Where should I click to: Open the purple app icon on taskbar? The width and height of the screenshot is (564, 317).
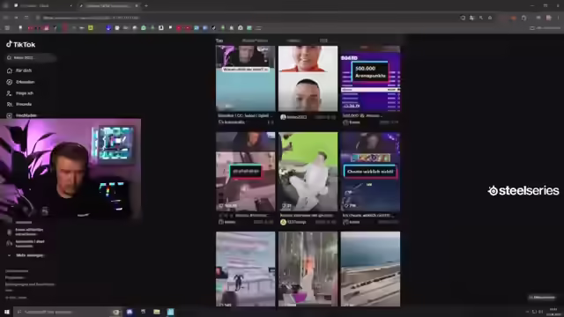tap(130, 312)
